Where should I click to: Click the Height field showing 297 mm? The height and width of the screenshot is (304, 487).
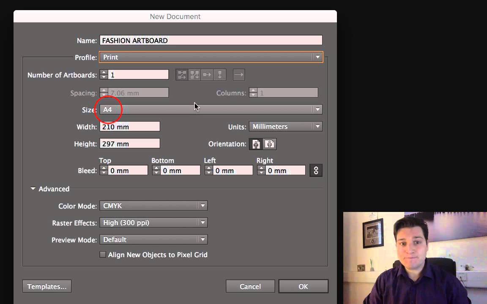click(130, 144)
